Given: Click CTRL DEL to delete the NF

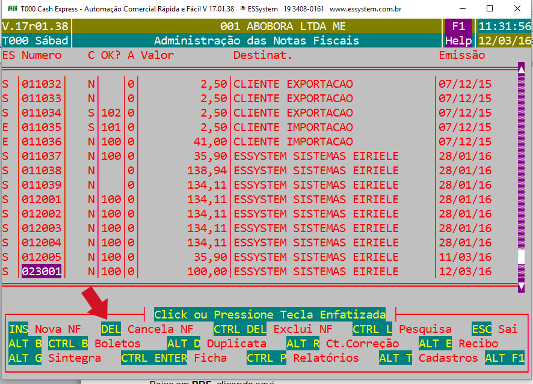Looking at the screenshot, I should click(x=241, y=329).
